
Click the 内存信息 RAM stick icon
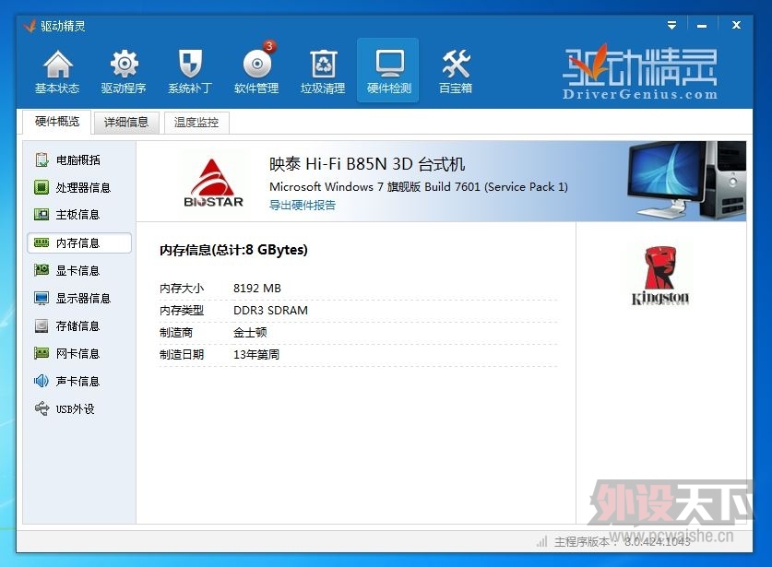[x=42, y=242]
